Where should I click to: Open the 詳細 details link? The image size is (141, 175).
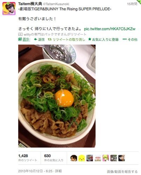pos(58,171)
